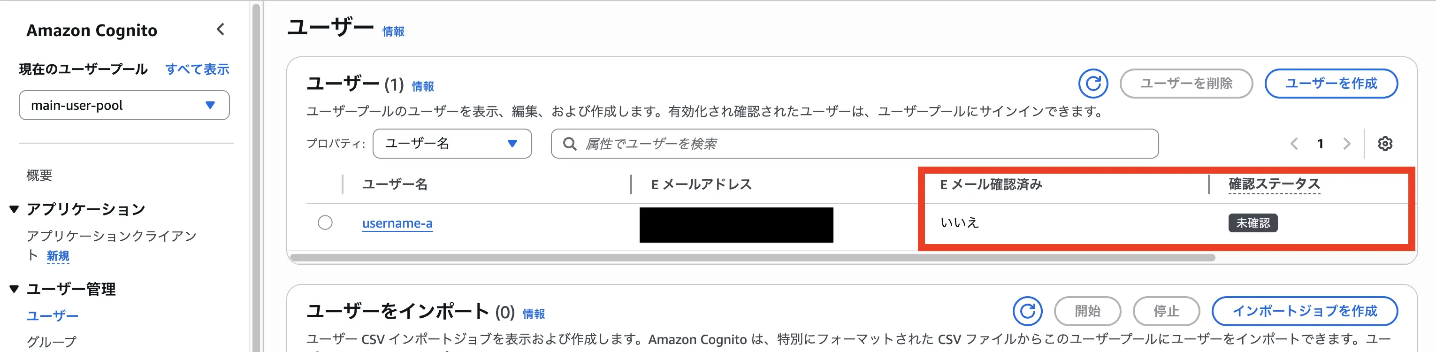This screenshot has height=352, width=1436.
Task: Open the username-a user link
Action: 397,223
